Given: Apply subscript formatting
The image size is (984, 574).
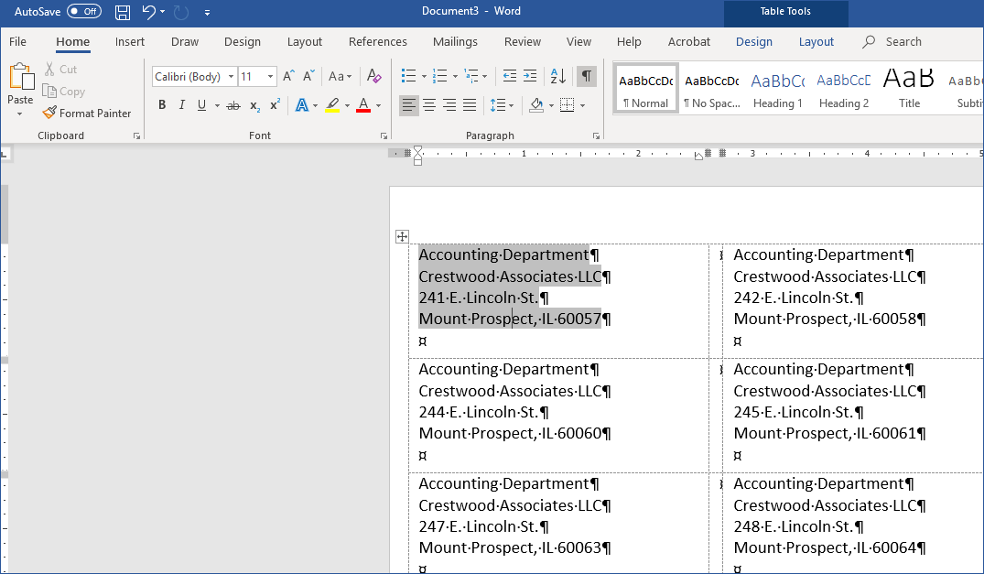Looking at the screenshot, I should 254,105.
